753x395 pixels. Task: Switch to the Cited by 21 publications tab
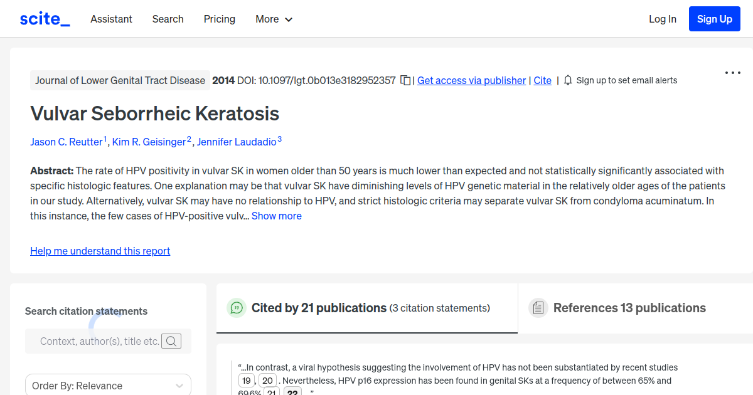[x=318, y=308]
